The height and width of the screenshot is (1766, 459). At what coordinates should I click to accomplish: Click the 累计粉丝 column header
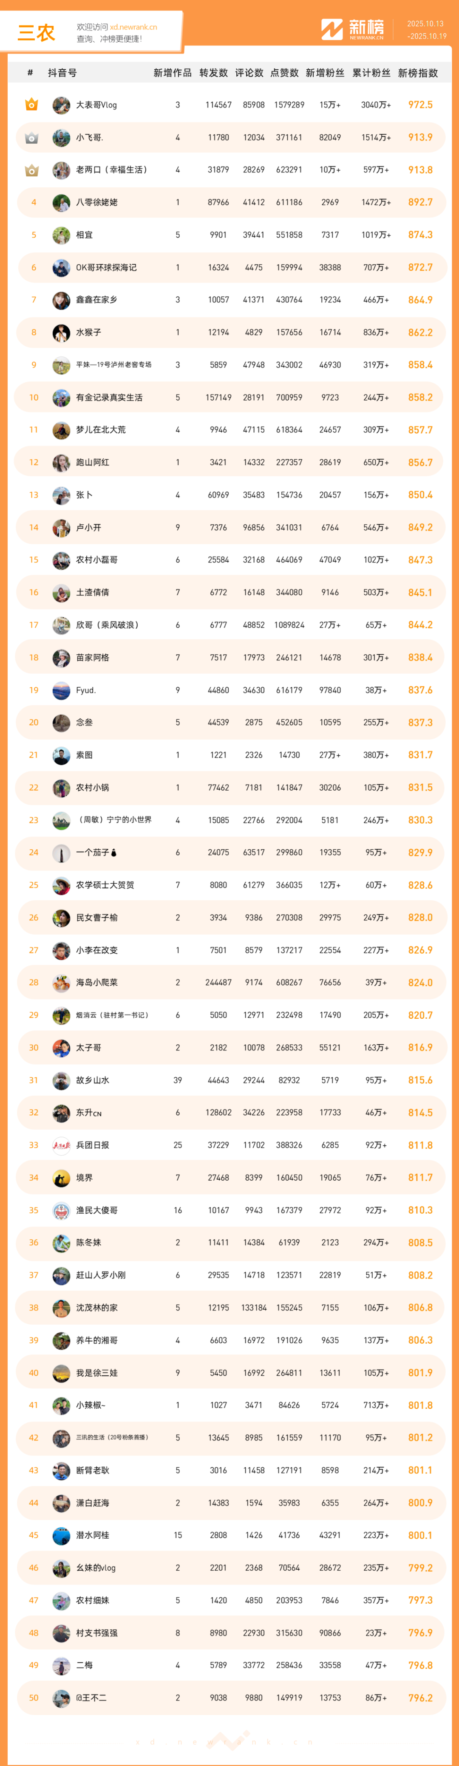pos(371,73)
